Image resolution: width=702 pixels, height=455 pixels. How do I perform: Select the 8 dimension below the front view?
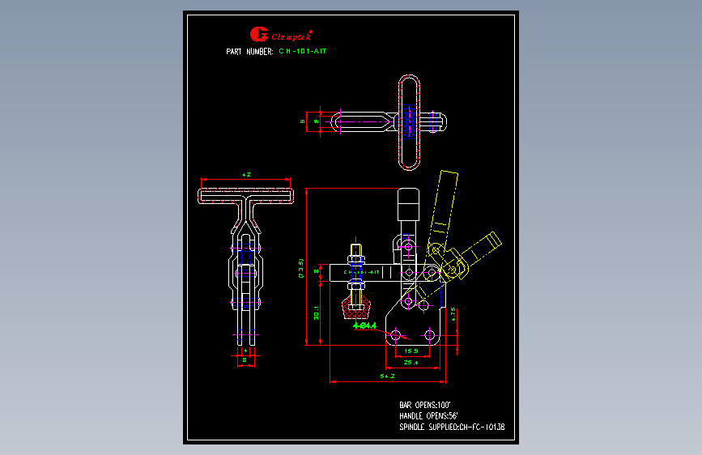click(x=245, y=359)
